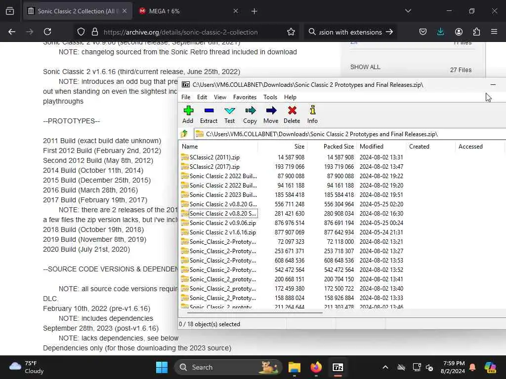Show hidden system tray icons

[x=385, y=367]
